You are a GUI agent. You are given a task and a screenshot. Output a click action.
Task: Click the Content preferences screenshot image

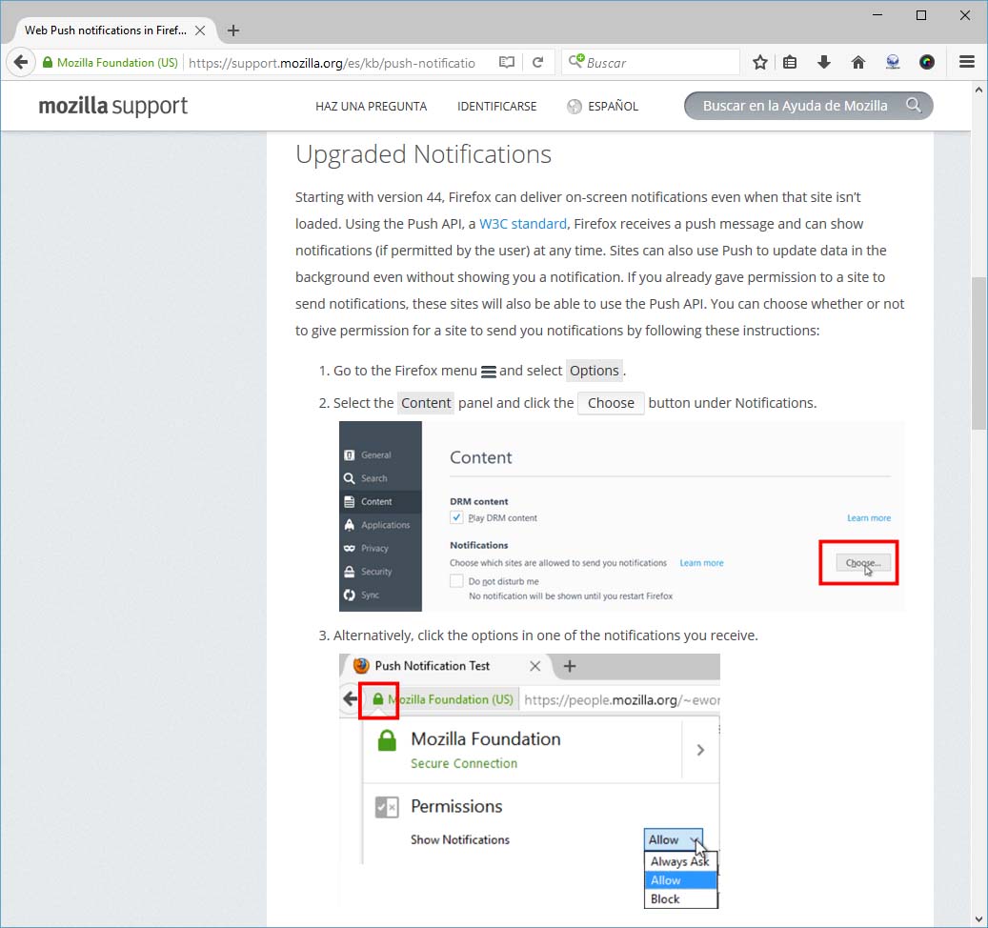pyautogui.click(x=622, y=516)
